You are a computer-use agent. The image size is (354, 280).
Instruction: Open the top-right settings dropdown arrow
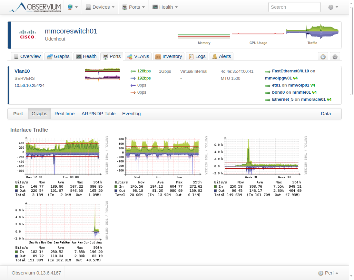point(337,7)
